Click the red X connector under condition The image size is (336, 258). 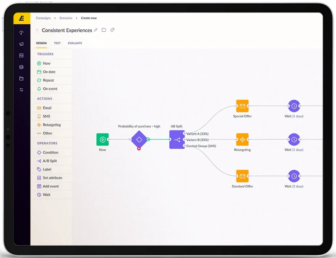point(139,149)
